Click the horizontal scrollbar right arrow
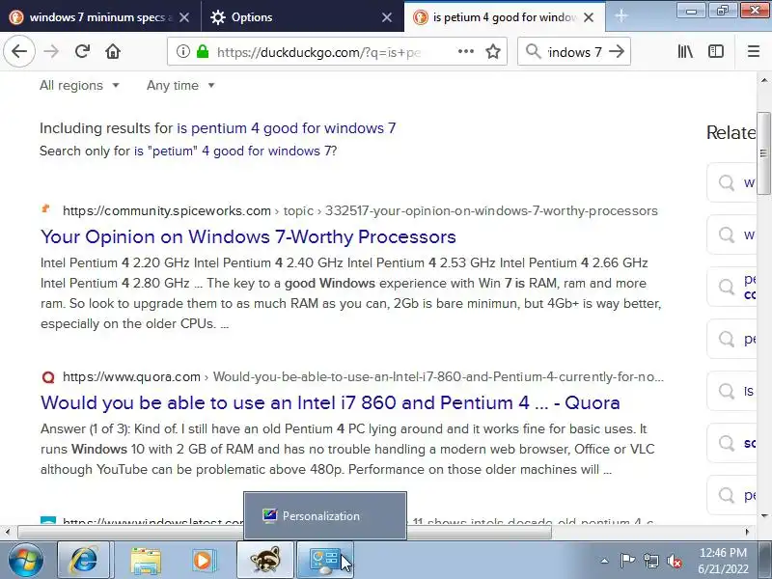Viewport: 772px width, 579px height. [747, 533]
